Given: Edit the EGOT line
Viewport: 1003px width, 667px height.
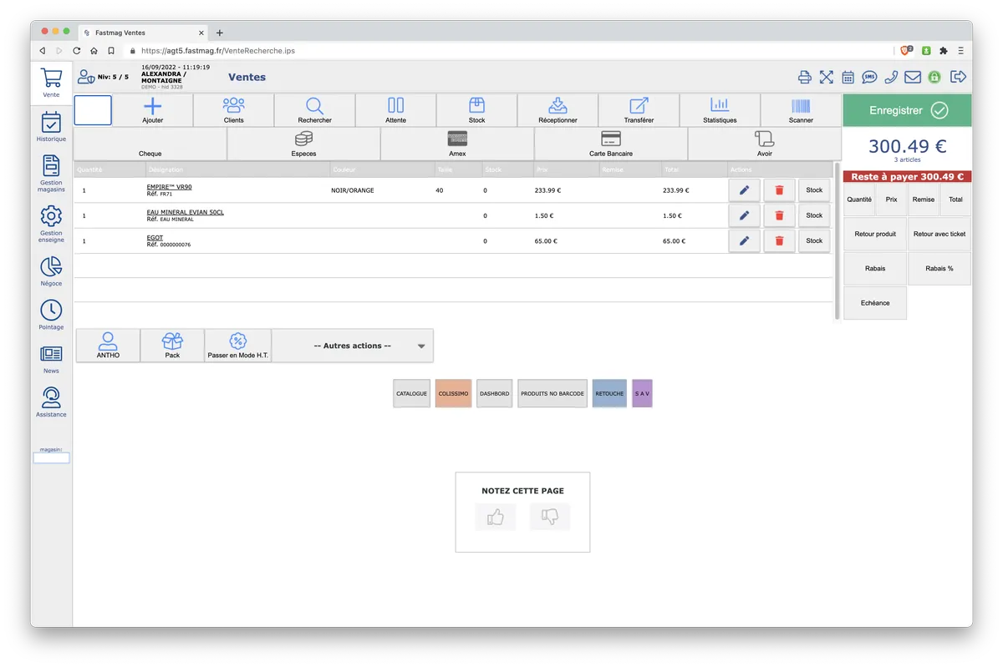Looking at the screenshot, I should [x=744, y=240].
